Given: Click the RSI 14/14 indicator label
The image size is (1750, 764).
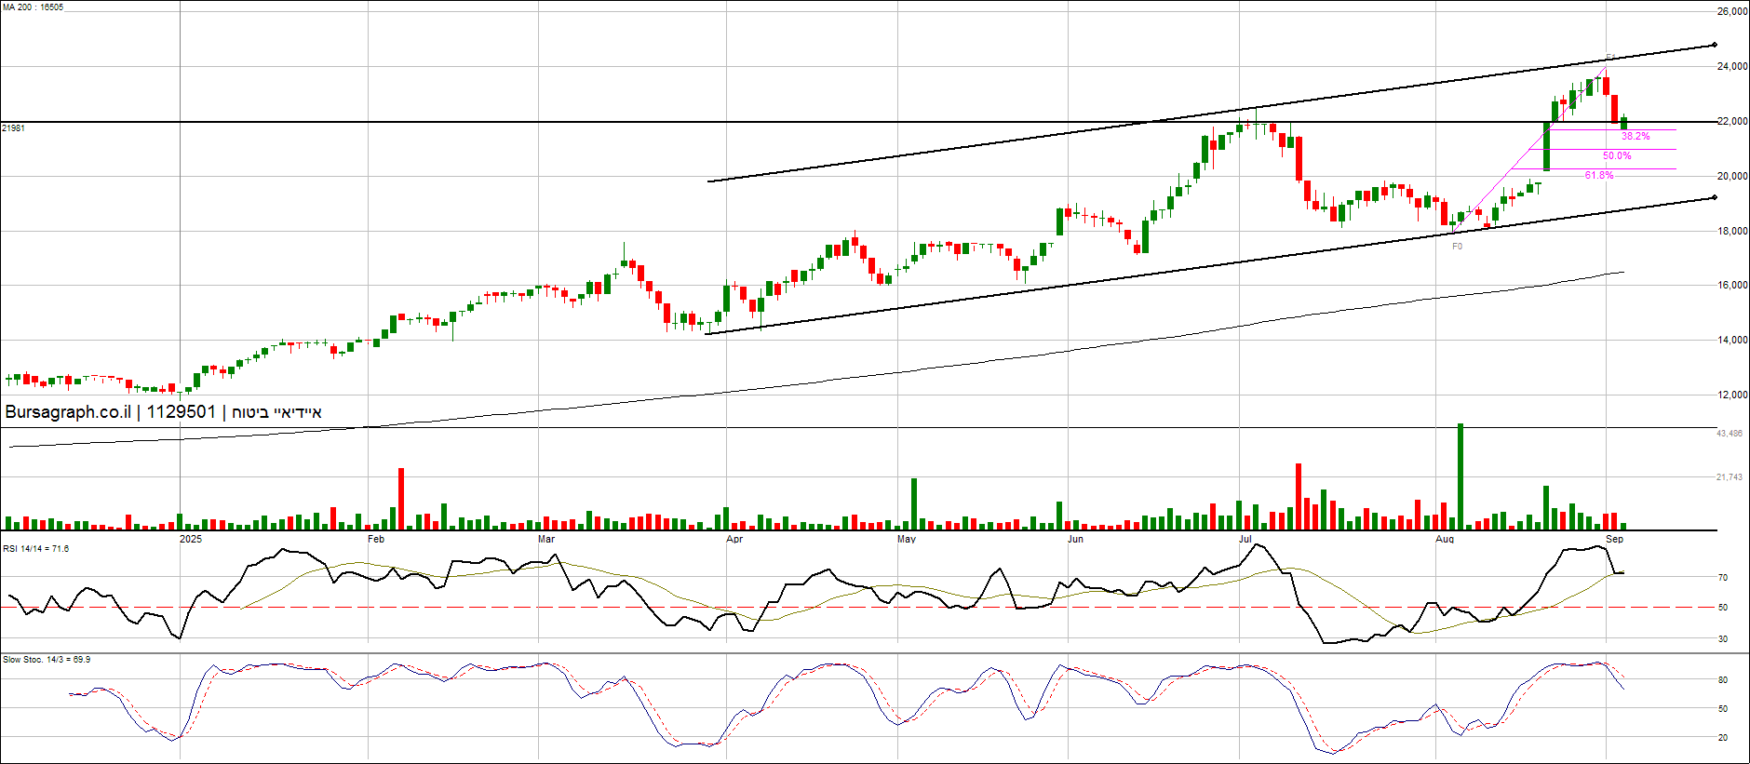Looking at the screenshot, I should click(35, 549).
